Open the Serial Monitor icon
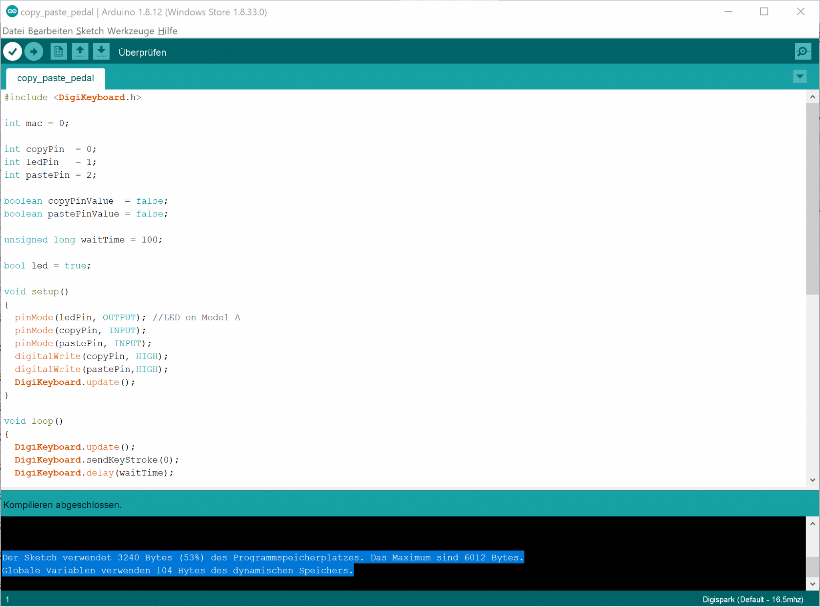 pyautogui.click(x=803, y=51)
